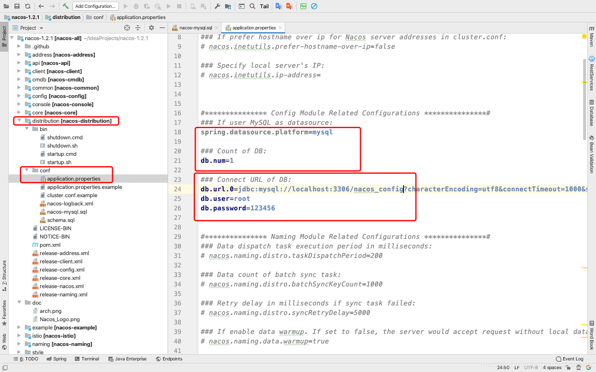596x372 pixels.
Task: Open Project panel settings gear
Action: pyautogui.click(x=151, y=28)
